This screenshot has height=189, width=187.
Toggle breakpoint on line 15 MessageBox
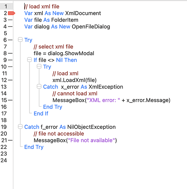pos(10,100)
